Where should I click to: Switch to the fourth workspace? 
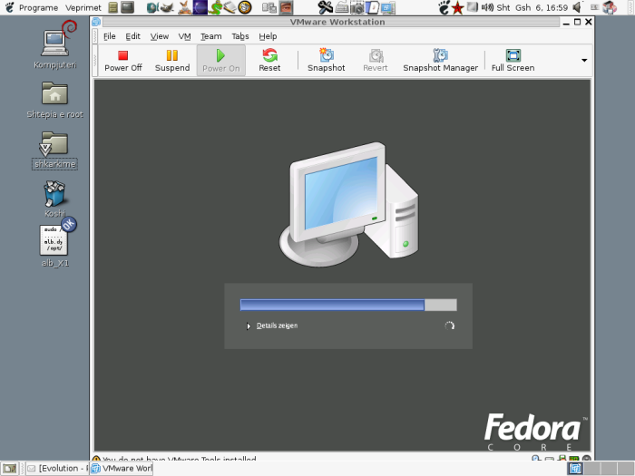[626, 469]
